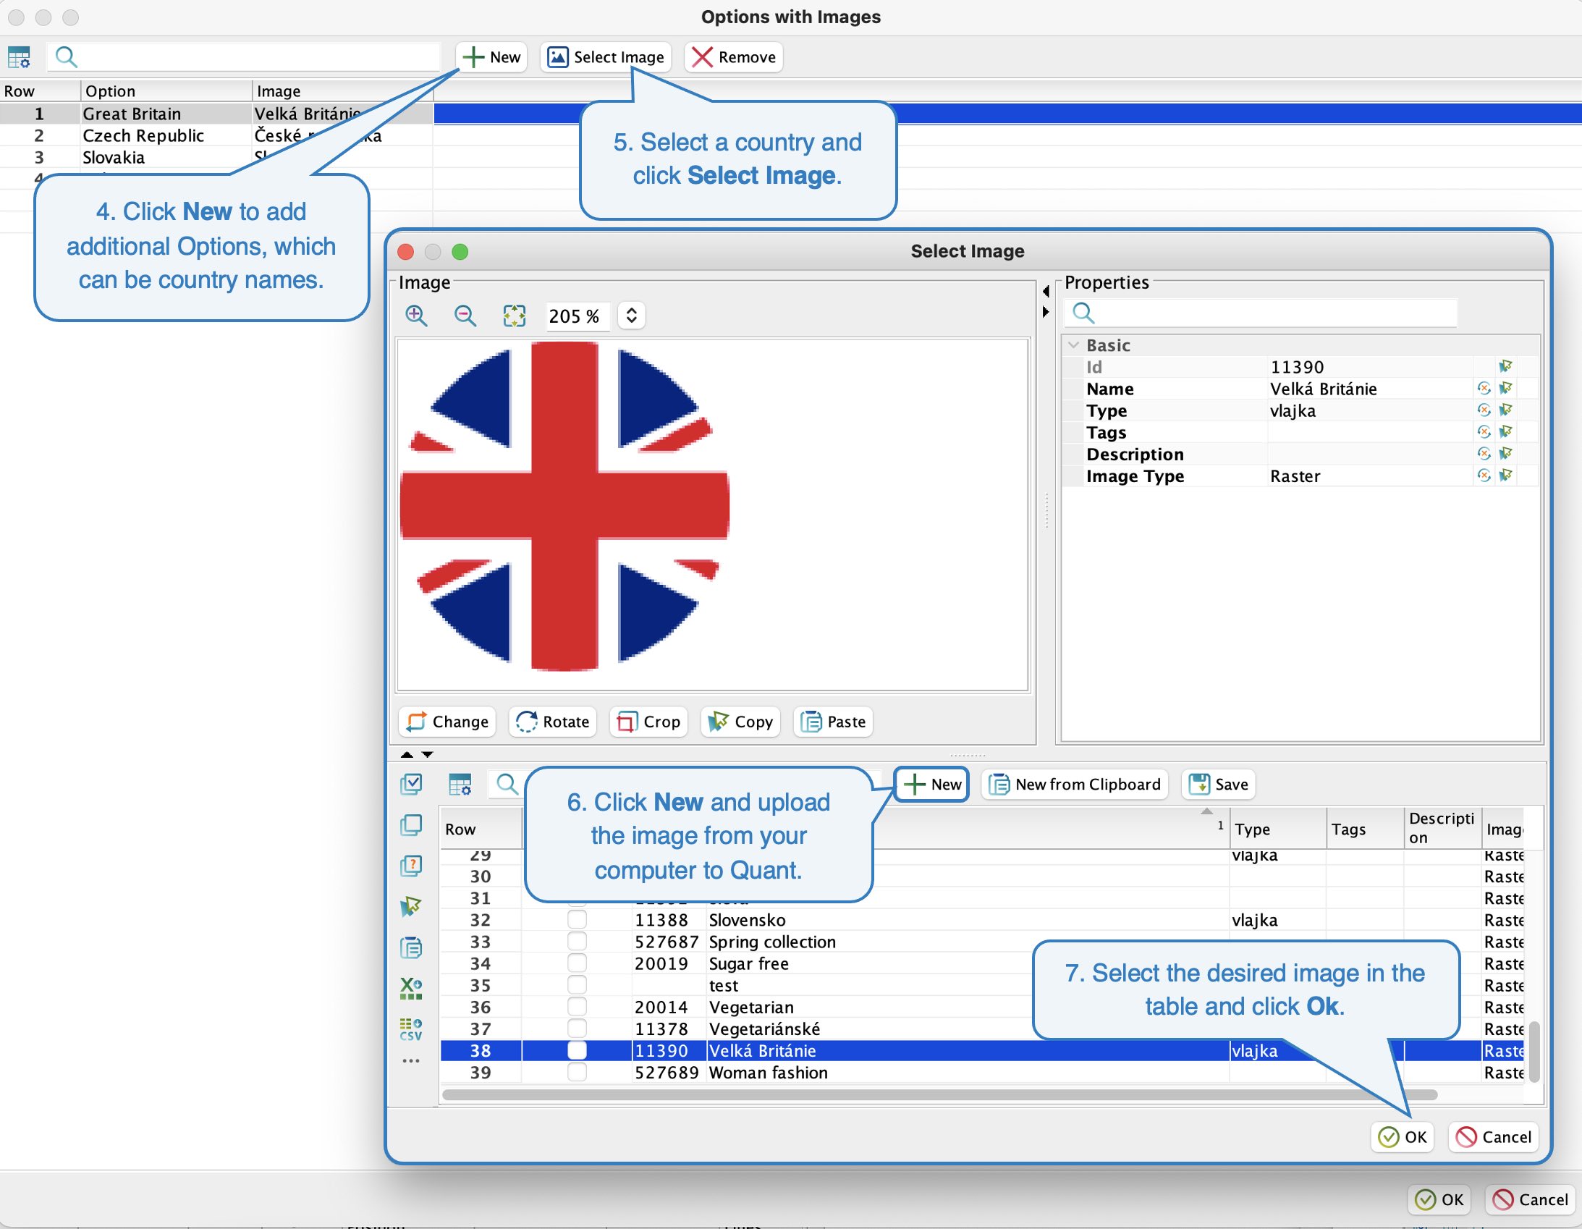Export the image table to CSV
Image resolution: width=1582 pixels, height=1229 pixels.
click(412, 1029)
